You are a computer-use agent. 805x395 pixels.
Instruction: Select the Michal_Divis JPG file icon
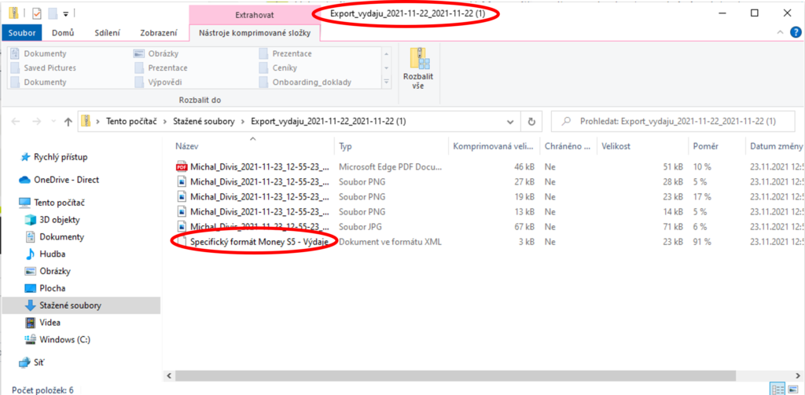(x=182, y=226)
